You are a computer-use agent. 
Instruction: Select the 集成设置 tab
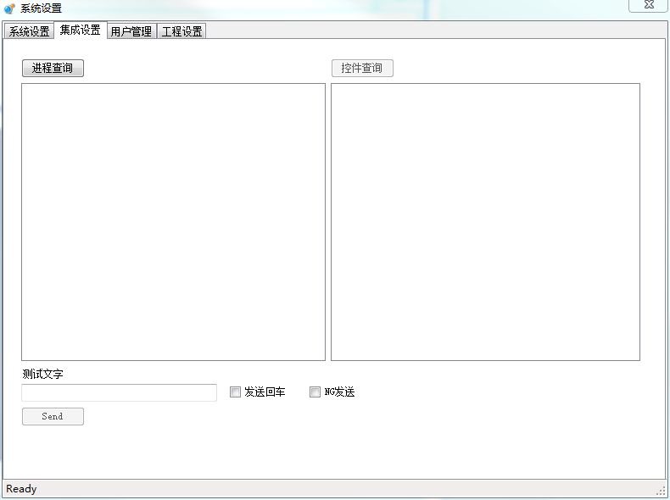(80, 31)
